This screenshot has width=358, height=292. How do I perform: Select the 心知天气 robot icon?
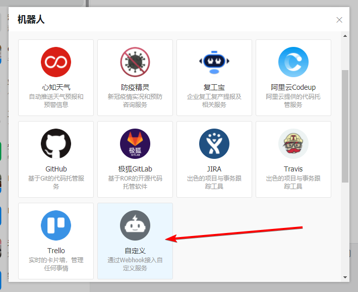click(56, 62)
